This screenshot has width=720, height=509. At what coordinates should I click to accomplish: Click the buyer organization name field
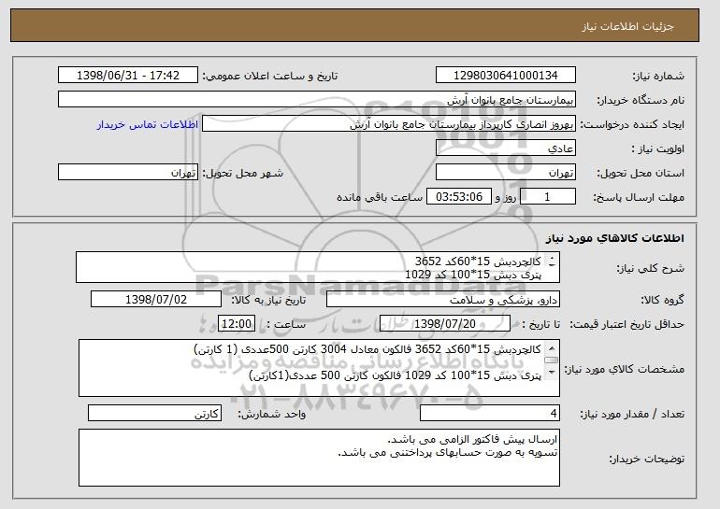[x=317, y=100]
